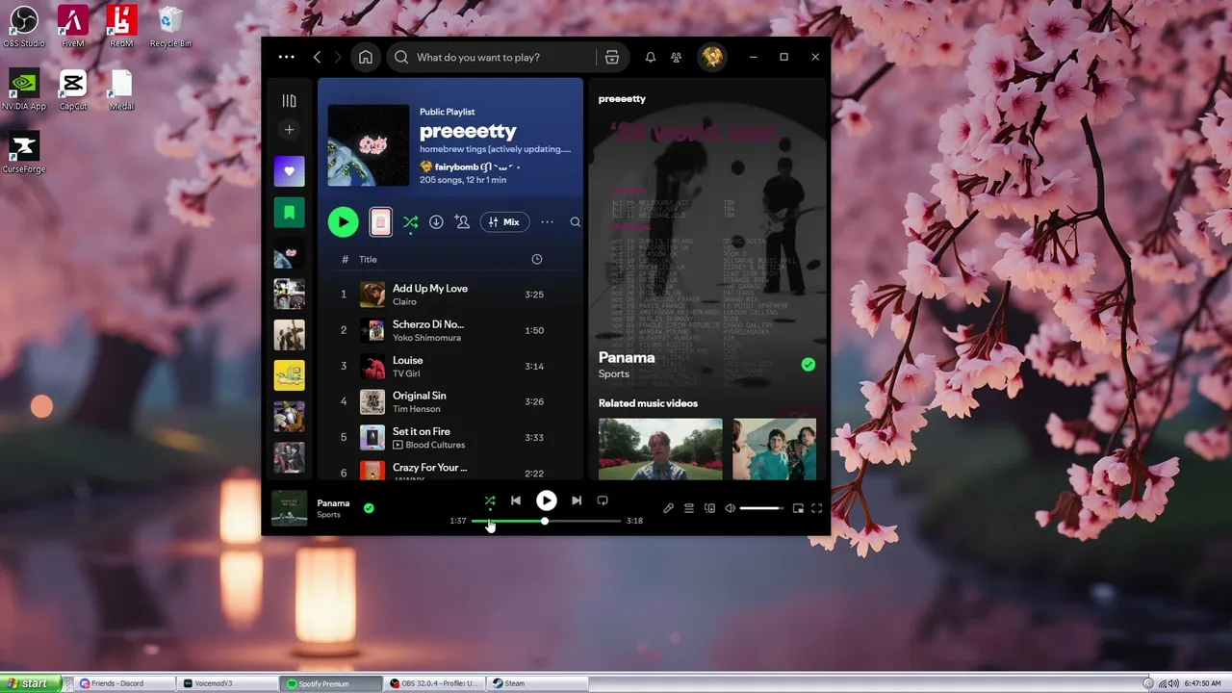Open the Panama title in the Now Playing panel
This screenshot has height=693, width=1232.
tap(627, 357)
